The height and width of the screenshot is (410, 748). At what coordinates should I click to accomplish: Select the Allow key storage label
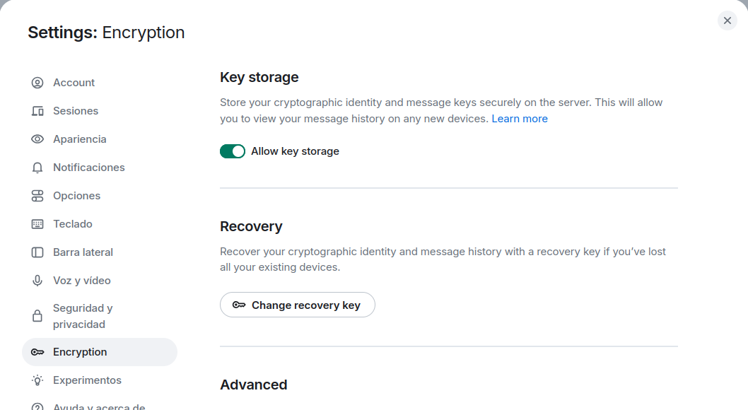point(295,151)
